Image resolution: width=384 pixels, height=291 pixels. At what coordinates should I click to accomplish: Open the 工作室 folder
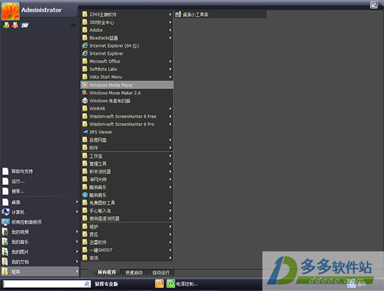(x=127, y=156)
